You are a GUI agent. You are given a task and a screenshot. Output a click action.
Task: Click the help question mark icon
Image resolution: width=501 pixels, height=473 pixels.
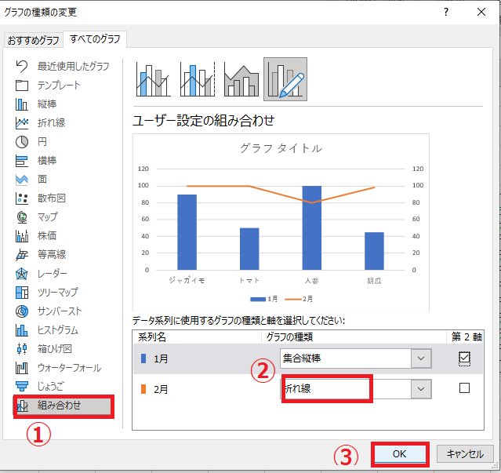[x=446, y=12]
